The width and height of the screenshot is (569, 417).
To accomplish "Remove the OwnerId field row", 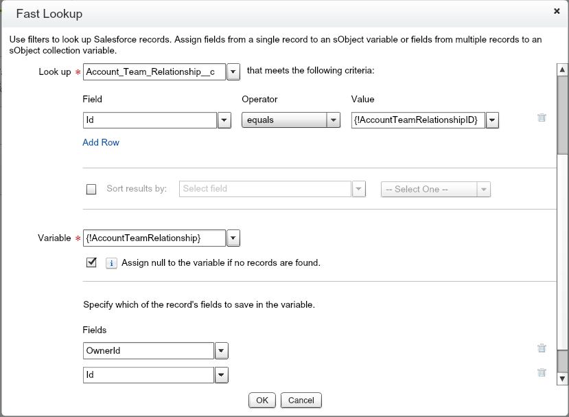I will click(x=542, y=348).
